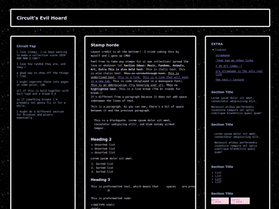Screen dimensions: 279x209
Task: Click 'This is italic text.' phrase
Action: point(162,69)
